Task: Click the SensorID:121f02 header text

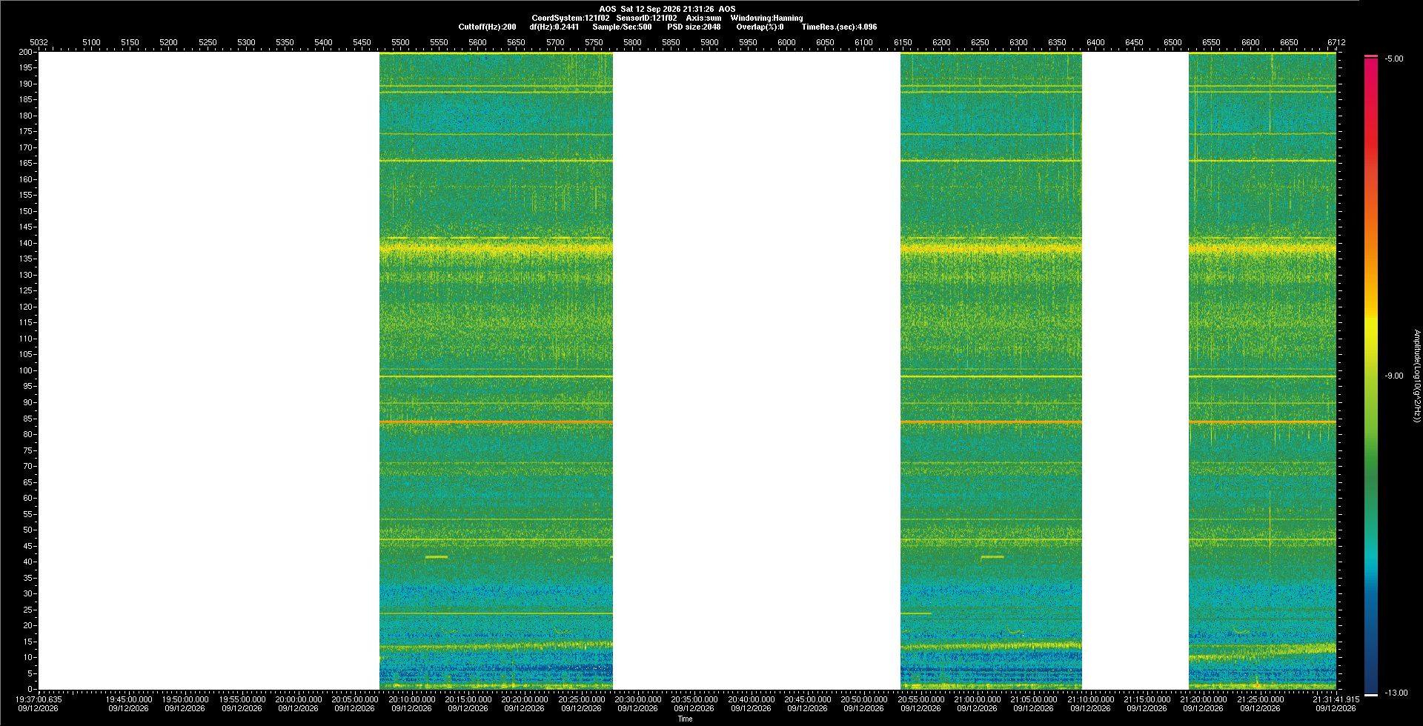Action: pyautogui.click(x=646, y=18)
